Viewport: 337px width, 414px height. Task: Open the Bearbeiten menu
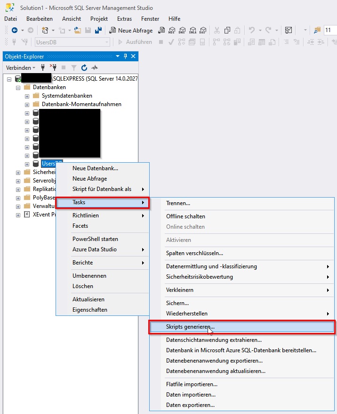(40, 19)
